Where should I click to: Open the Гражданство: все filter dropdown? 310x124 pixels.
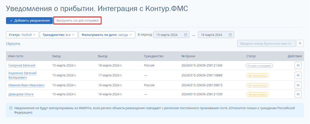59,35
